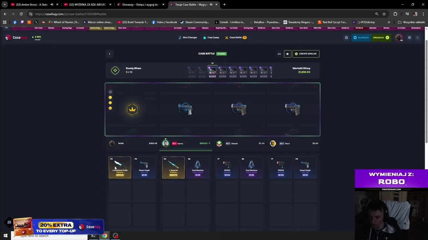Viewport: 428px width, 240px height.
Task: Open Wszystkie zakładki folder
Action: (411, 22)
